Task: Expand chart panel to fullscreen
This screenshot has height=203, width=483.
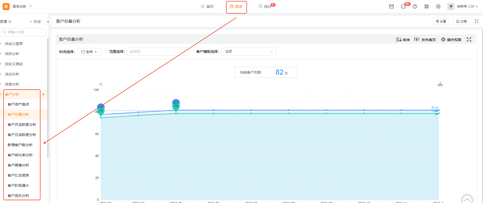Action: click(x=469, y=40)
